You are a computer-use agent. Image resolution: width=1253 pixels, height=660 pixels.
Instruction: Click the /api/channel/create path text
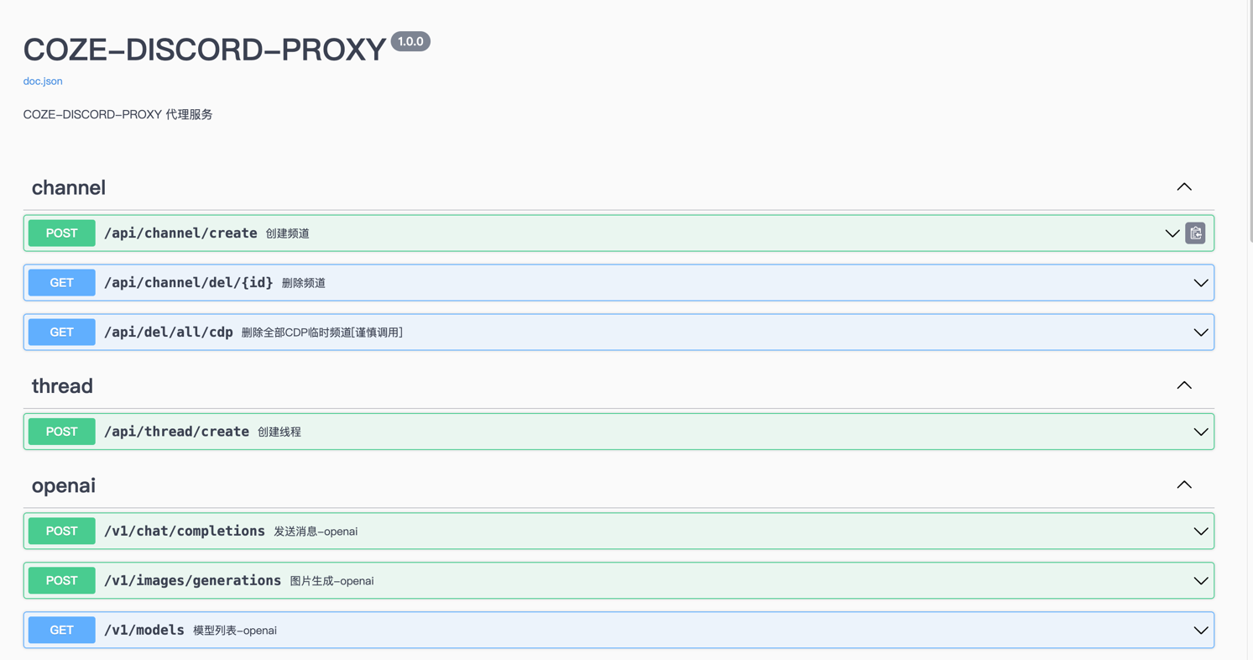tap(180, 233)
